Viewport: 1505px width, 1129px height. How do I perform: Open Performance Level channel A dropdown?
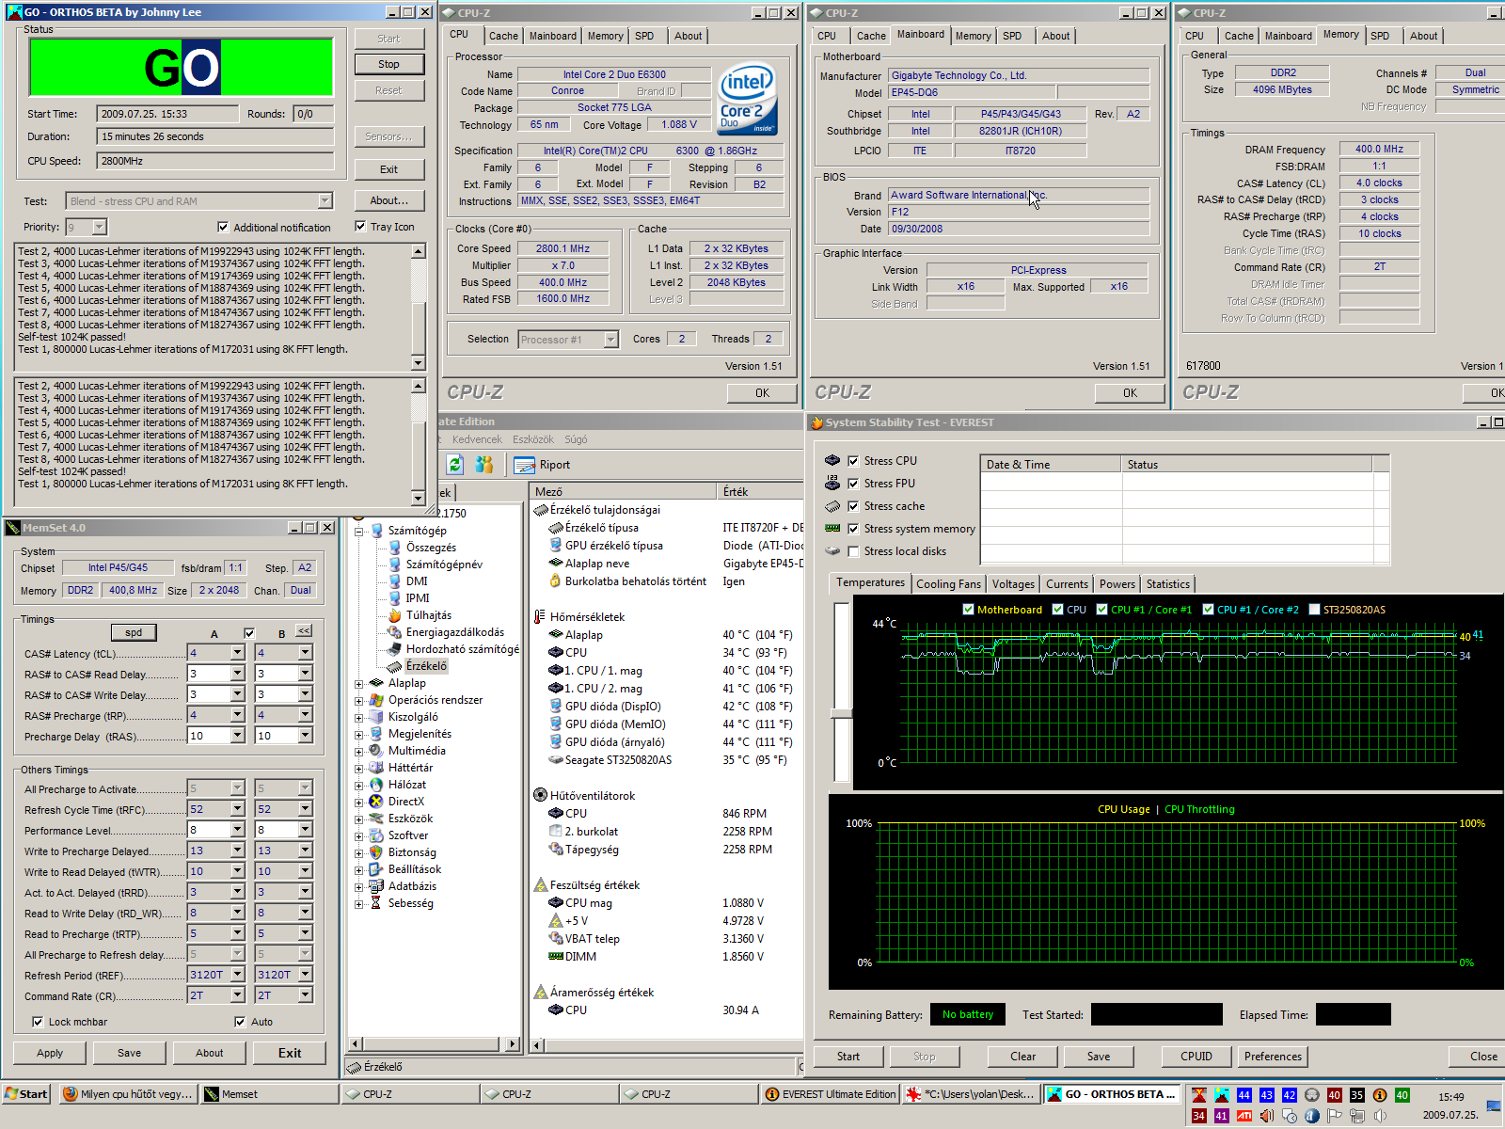[237, 830]
